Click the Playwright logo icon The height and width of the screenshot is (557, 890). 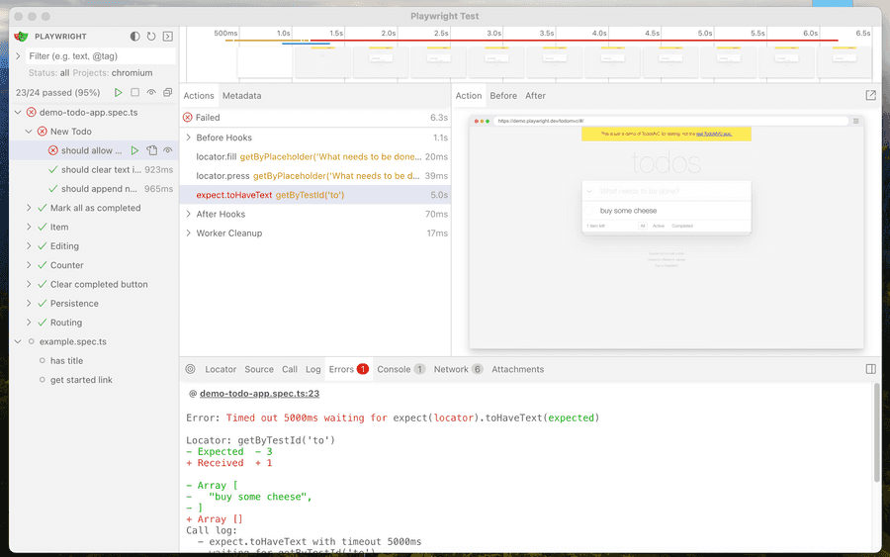click(x=21, y=37)
